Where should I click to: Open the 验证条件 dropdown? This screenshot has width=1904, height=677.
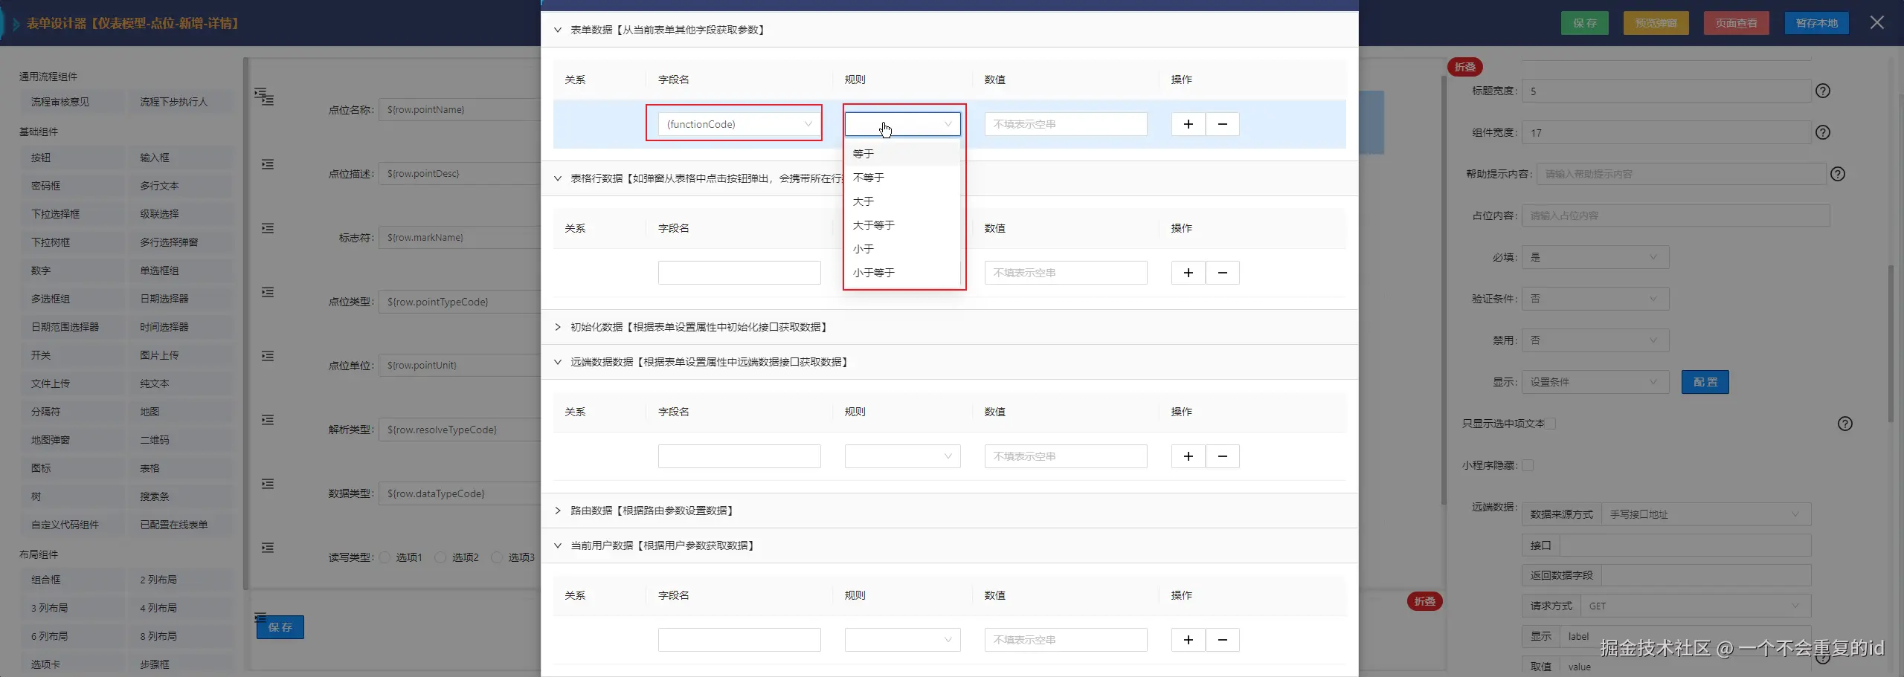(1595, 299)
